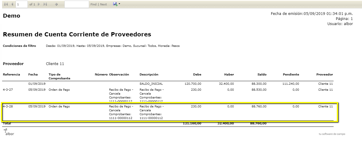This screenshot has width=362, height=145.
Task: Click Orden de Pago in row 4-3-28
Action: pyautogui.click(x=59, y=106)
